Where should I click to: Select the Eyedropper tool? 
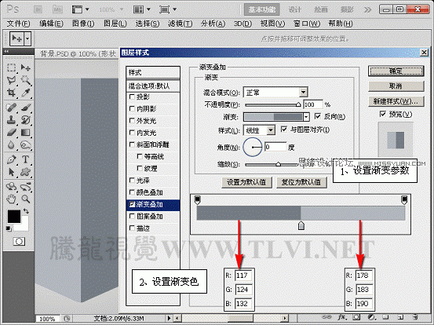[25, 93]
